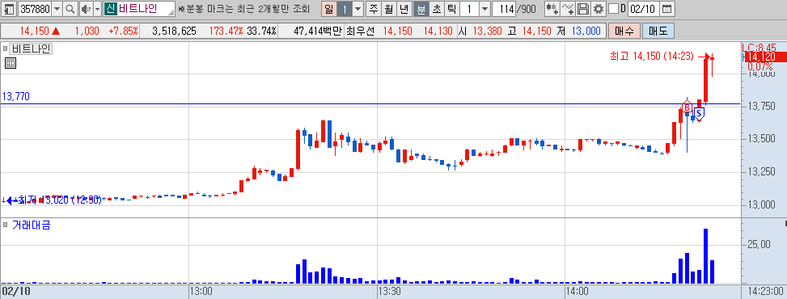Viewport: 787px width, 299px height.
Task: Select the 년 yearly chart tab
Action: [x=404, y=9]
